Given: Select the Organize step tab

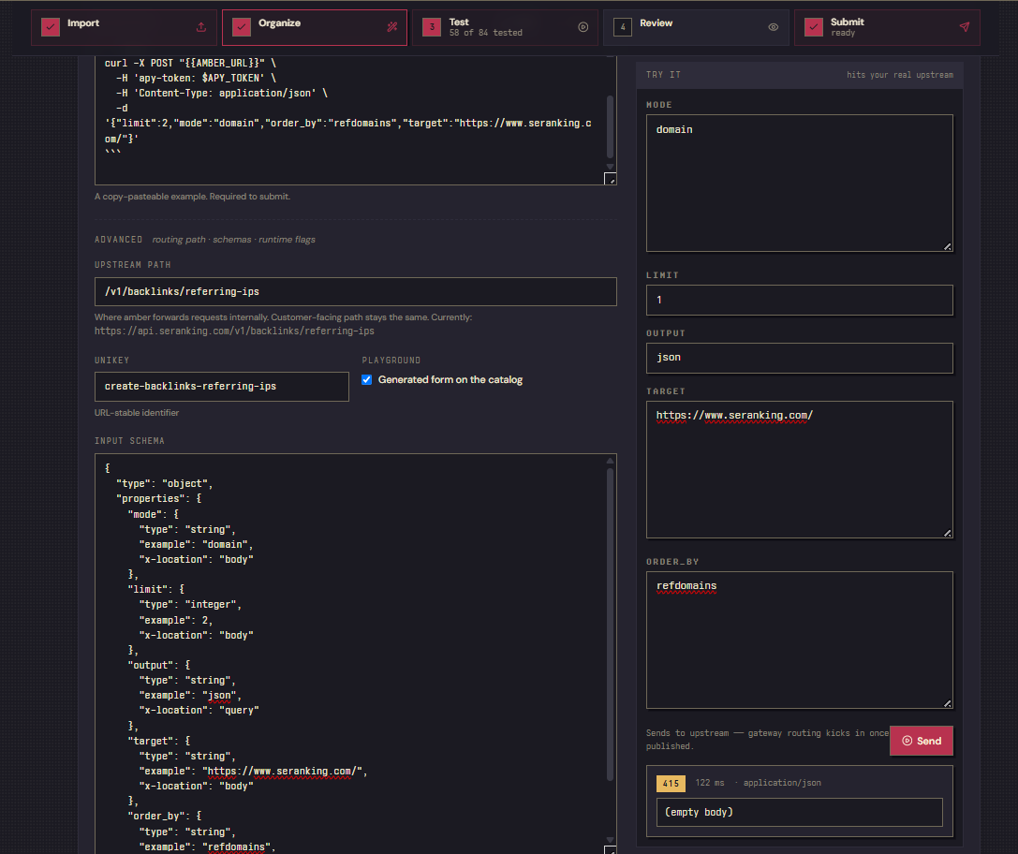Looking at the screenshot, I should click(315, 27).
